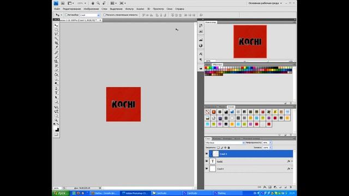This screenshot has height=196, width=349.
Task: Open the Character panel from collapsed dock
Action: click(x=201, y=54)
